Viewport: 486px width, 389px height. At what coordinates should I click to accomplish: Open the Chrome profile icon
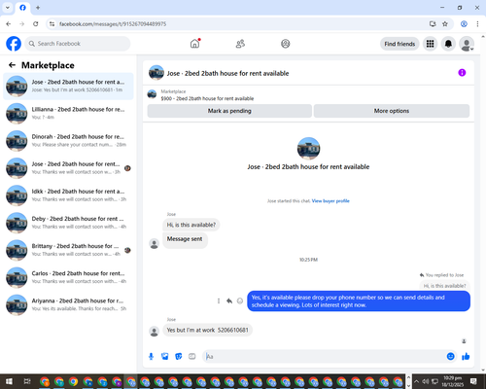[464, 24]
